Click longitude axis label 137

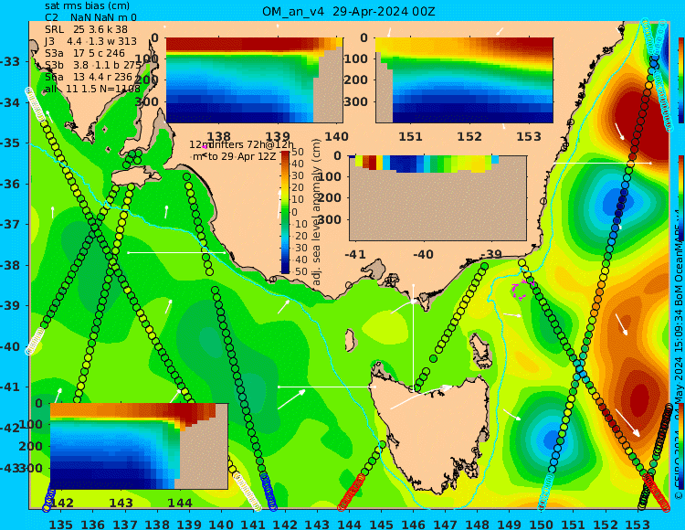pyautogui.click(x=125, y=524)
